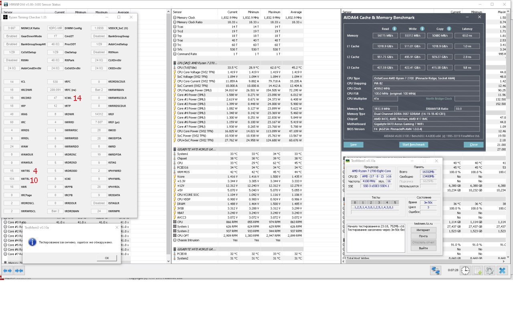Click the icon beside Core #0 Power (SMU)
This screenshot has width=513, height=312.
pos(175,95)
